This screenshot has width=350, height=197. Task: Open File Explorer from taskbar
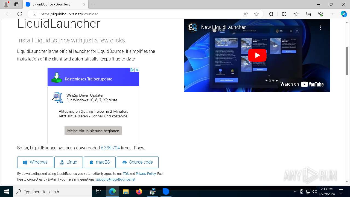[126, 192]
